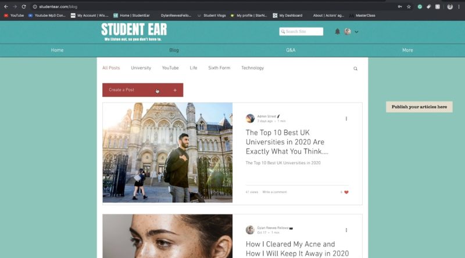Click the browser forward arrow

pyautogui.click(x=15, y=6)
